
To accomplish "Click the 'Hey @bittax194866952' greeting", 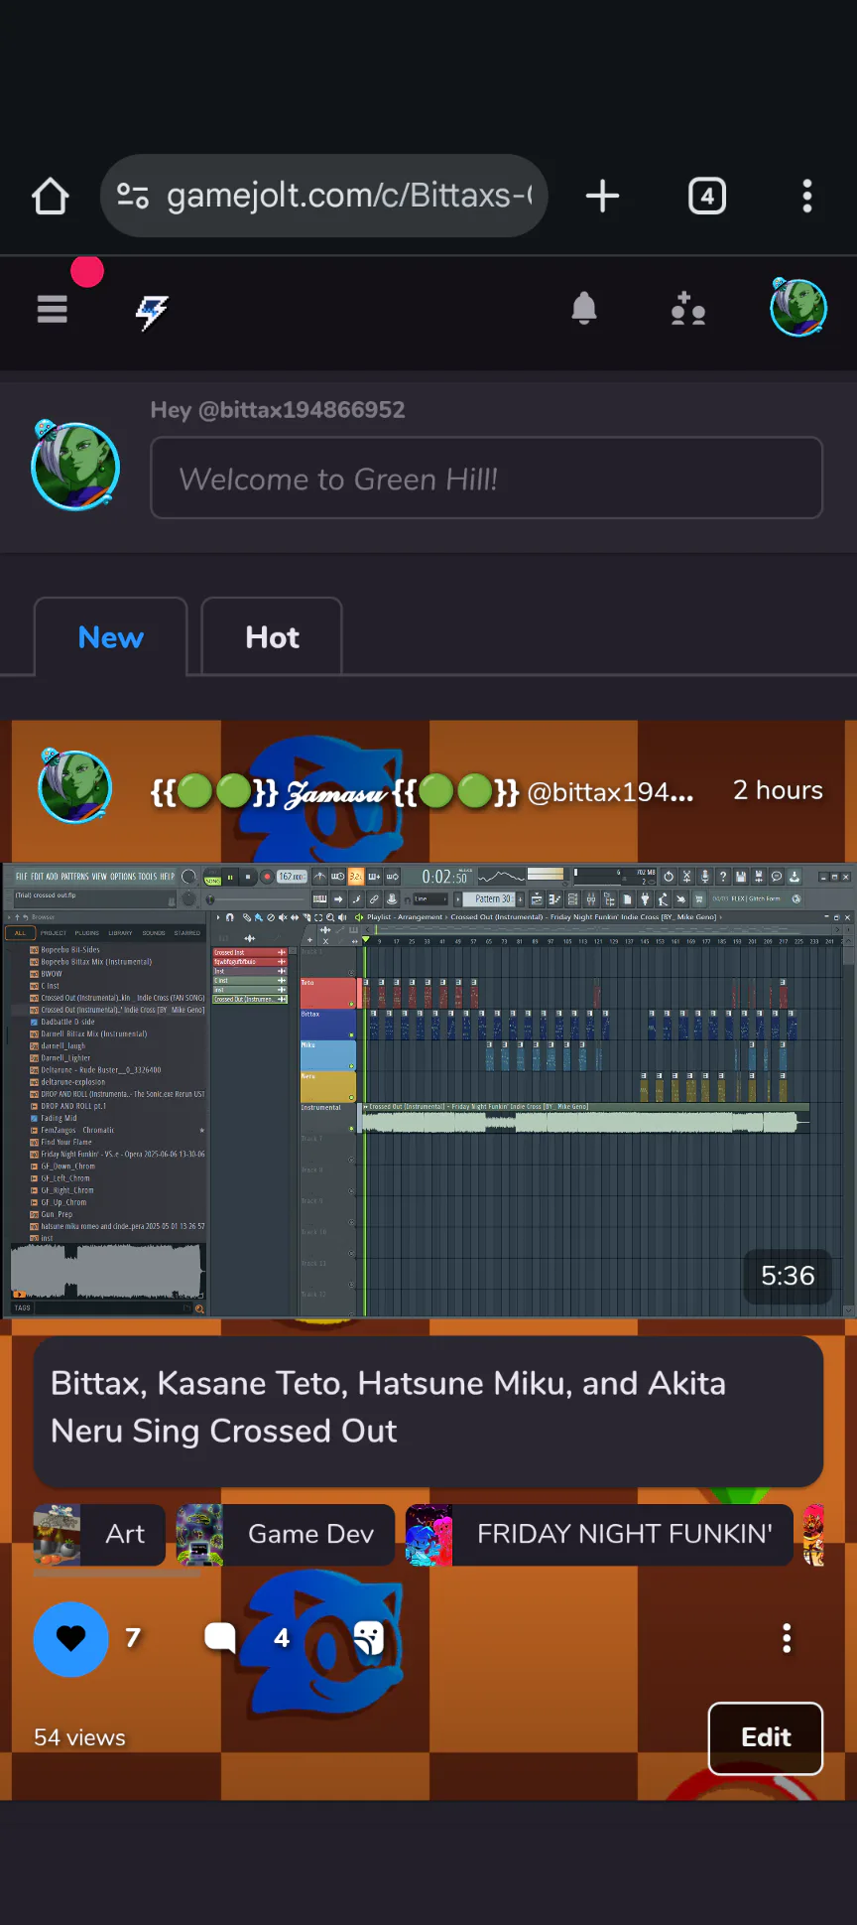I will point(278,410).
